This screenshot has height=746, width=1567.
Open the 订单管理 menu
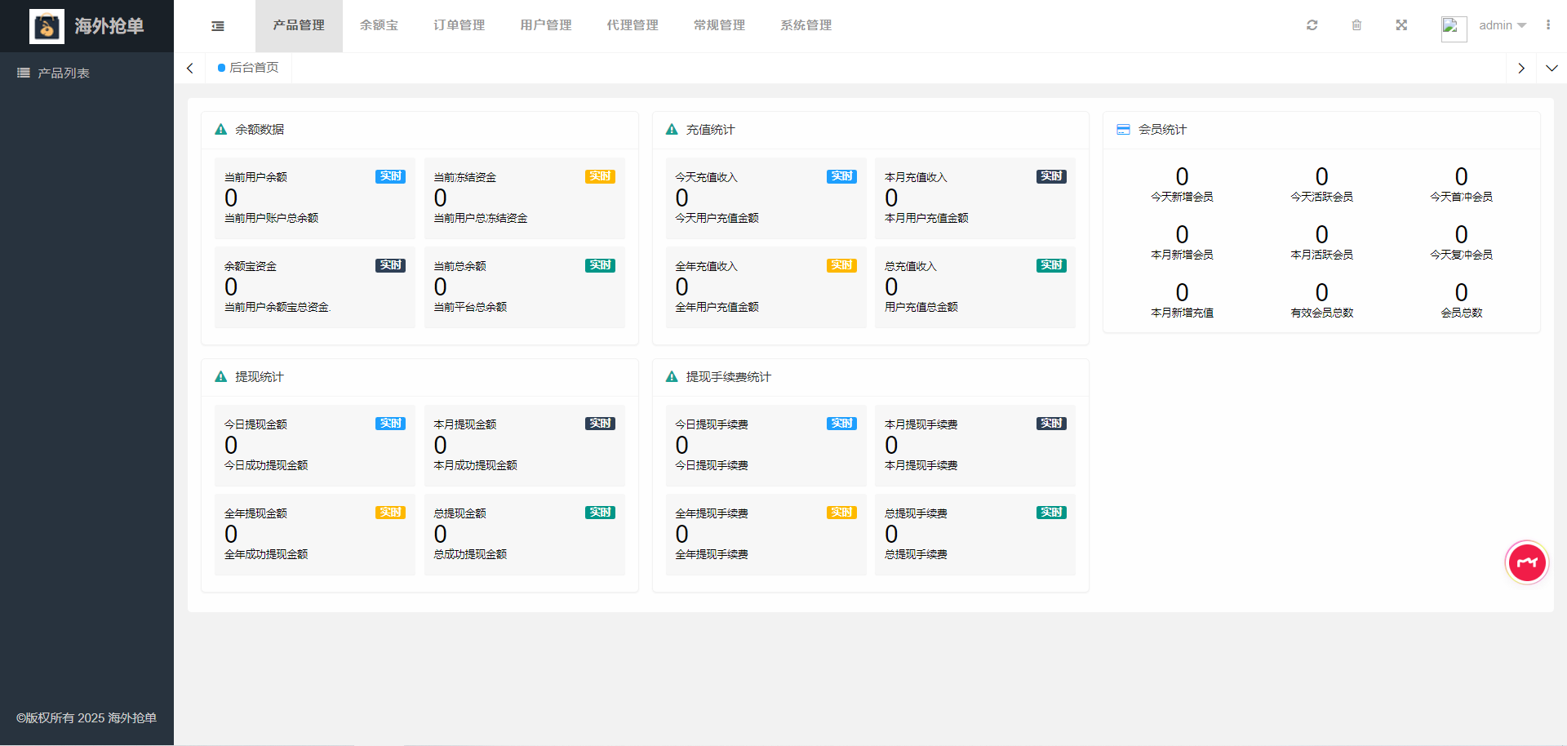(x=459, y=25)
